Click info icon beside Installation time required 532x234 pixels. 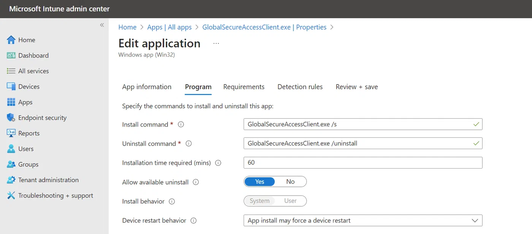click(x=218, y=163)
